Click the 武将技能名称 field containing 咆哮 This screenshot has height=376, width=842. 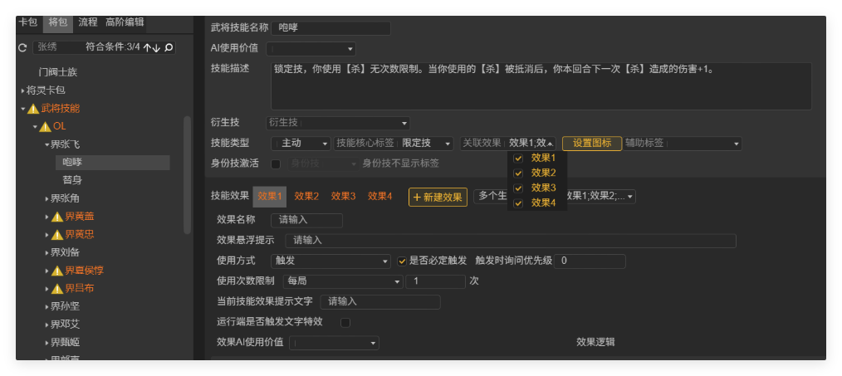(x=330, y=28)
